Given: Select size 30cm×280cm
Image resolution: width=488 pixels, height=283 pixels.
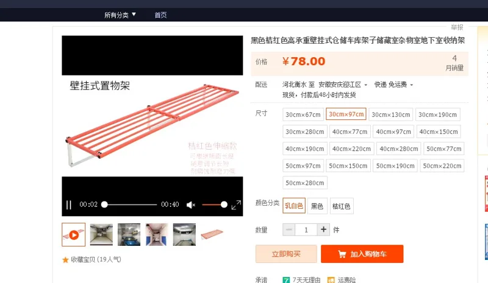Looking at the screenshot, I should click(x=304, y=131).
